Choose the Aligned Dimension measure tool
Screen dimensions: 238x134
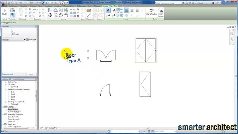[89, 10]
